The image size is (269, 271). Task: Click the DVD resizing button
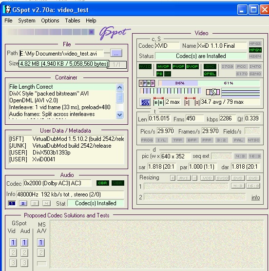pos(238,178)
